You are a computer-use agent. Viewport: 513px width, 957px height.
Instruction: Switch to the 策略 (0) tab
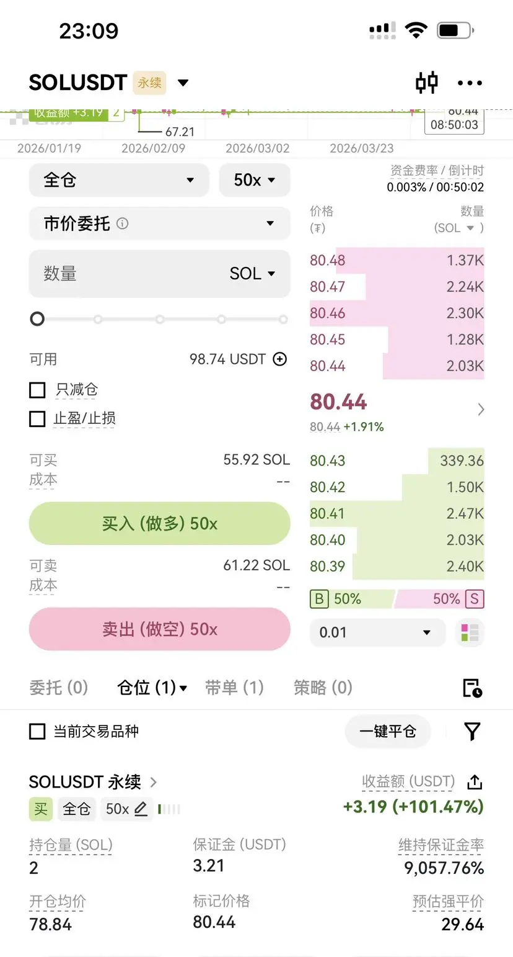pos(323,688)
